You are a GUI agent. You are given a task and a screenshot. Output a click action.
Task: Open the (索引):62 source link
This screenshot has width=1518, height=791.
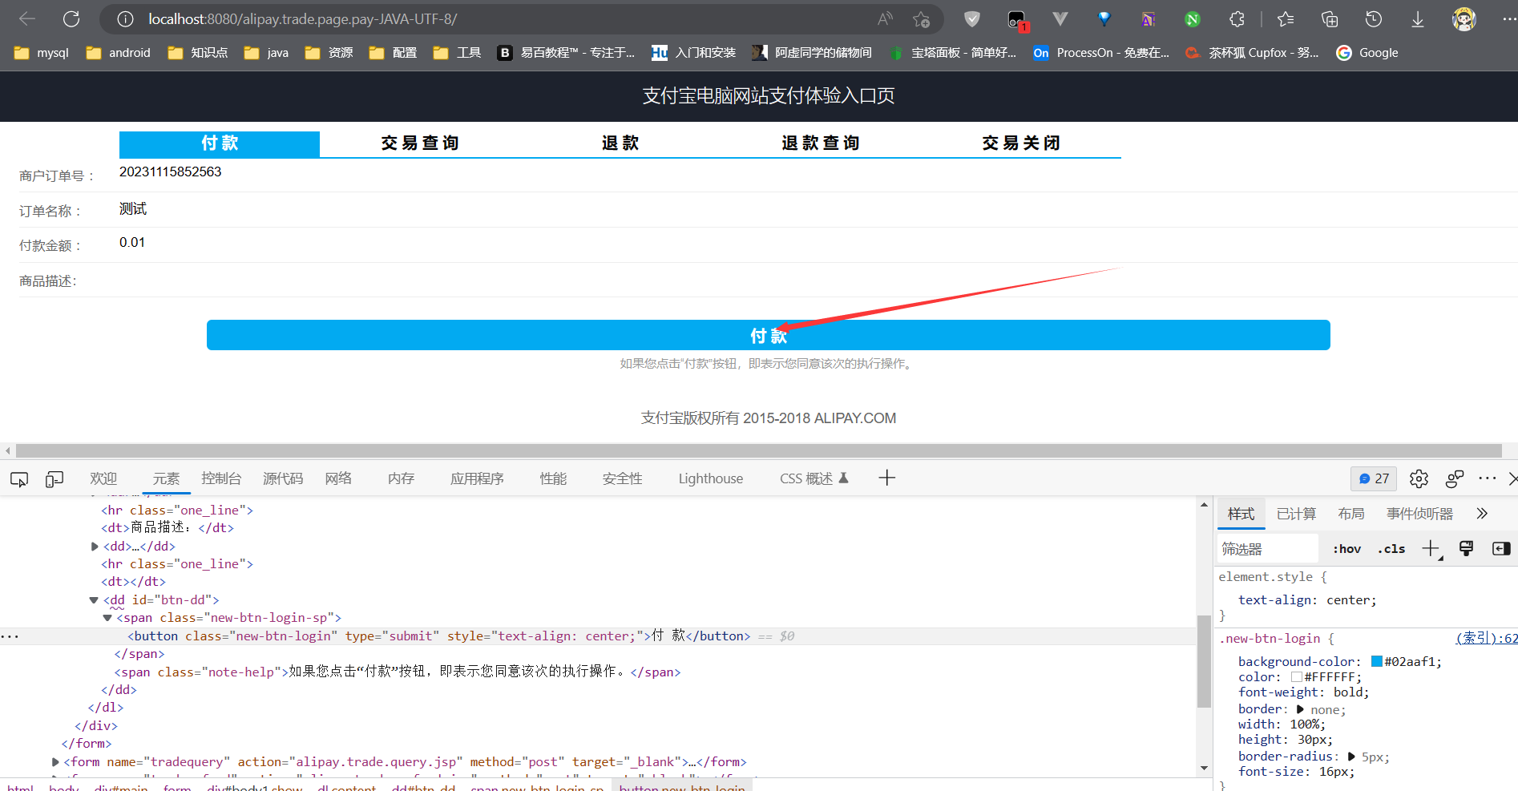pyautogui.click(x=1487, y=638)
